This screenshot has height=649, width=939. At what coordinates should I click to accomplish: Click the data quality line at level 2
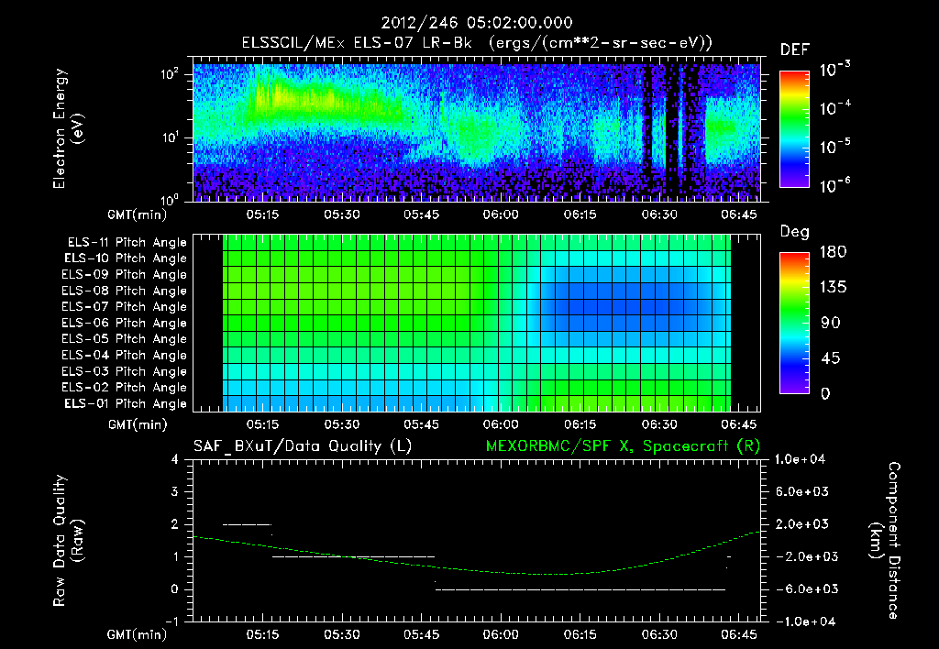click(x=247, y=524)
